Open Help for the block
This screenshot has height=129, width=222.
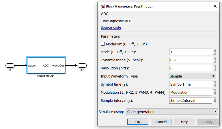click(x=185, y=122)
